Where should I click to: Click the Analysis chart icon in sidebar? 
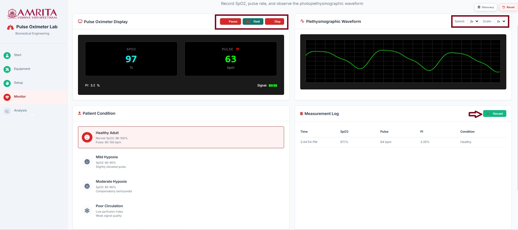click(x=7, y=111)
